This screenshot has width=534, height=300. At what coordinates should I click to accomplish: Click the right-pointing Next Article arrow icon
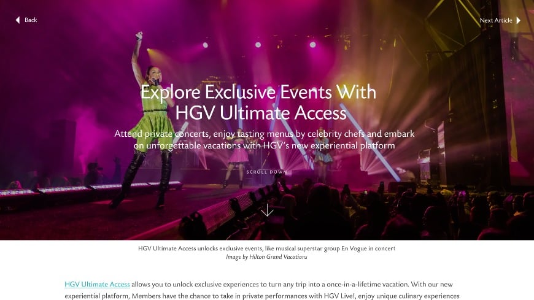coord(518,20)
